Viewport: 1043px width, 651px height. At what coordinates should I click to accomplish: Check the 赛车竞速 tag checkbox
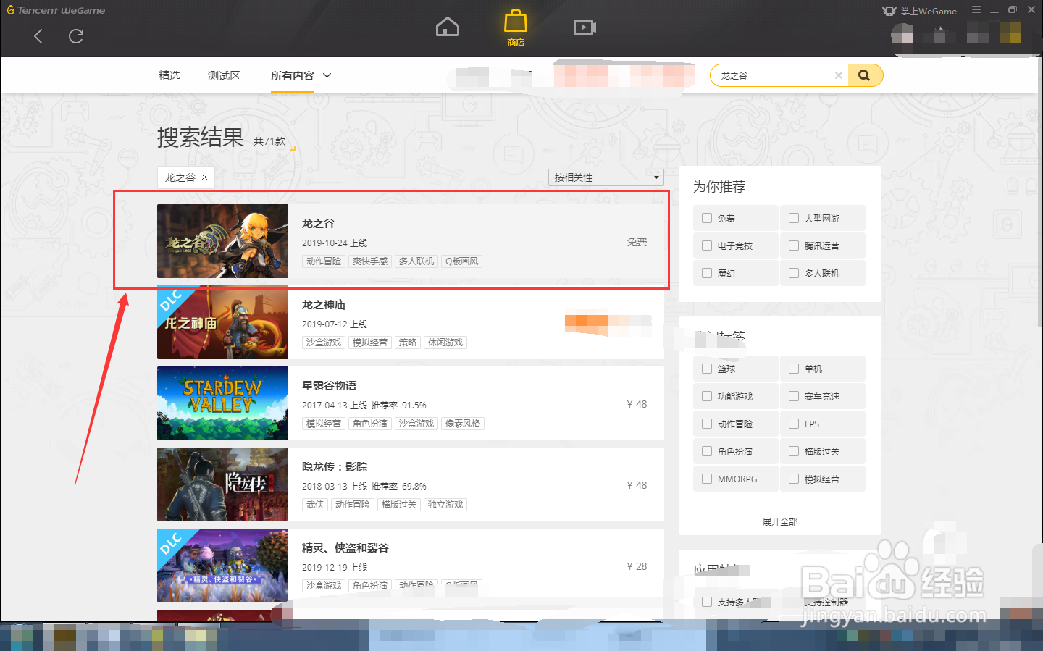pyautogui.click(x=794, y=396)
